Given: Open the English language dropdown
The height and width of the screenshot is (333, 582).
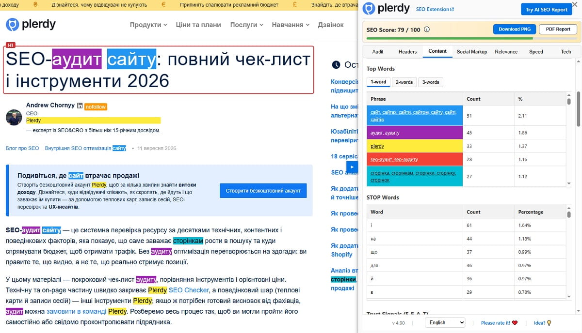Looking at the screenshot, I should (x=445, y=322).
